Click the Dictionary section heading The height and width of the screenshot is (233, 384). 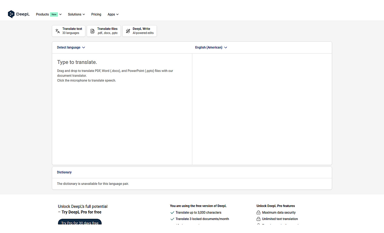pos(64,172)
